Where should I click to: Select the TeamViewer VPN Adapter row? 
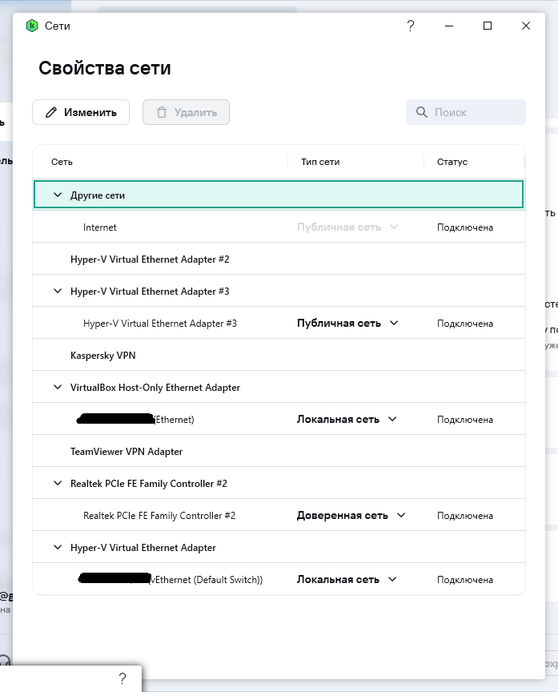279,452
